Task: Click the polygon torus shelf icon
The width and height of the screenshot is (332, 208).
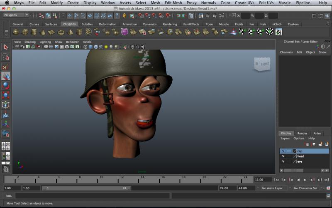Action: [x=61, y=32]
